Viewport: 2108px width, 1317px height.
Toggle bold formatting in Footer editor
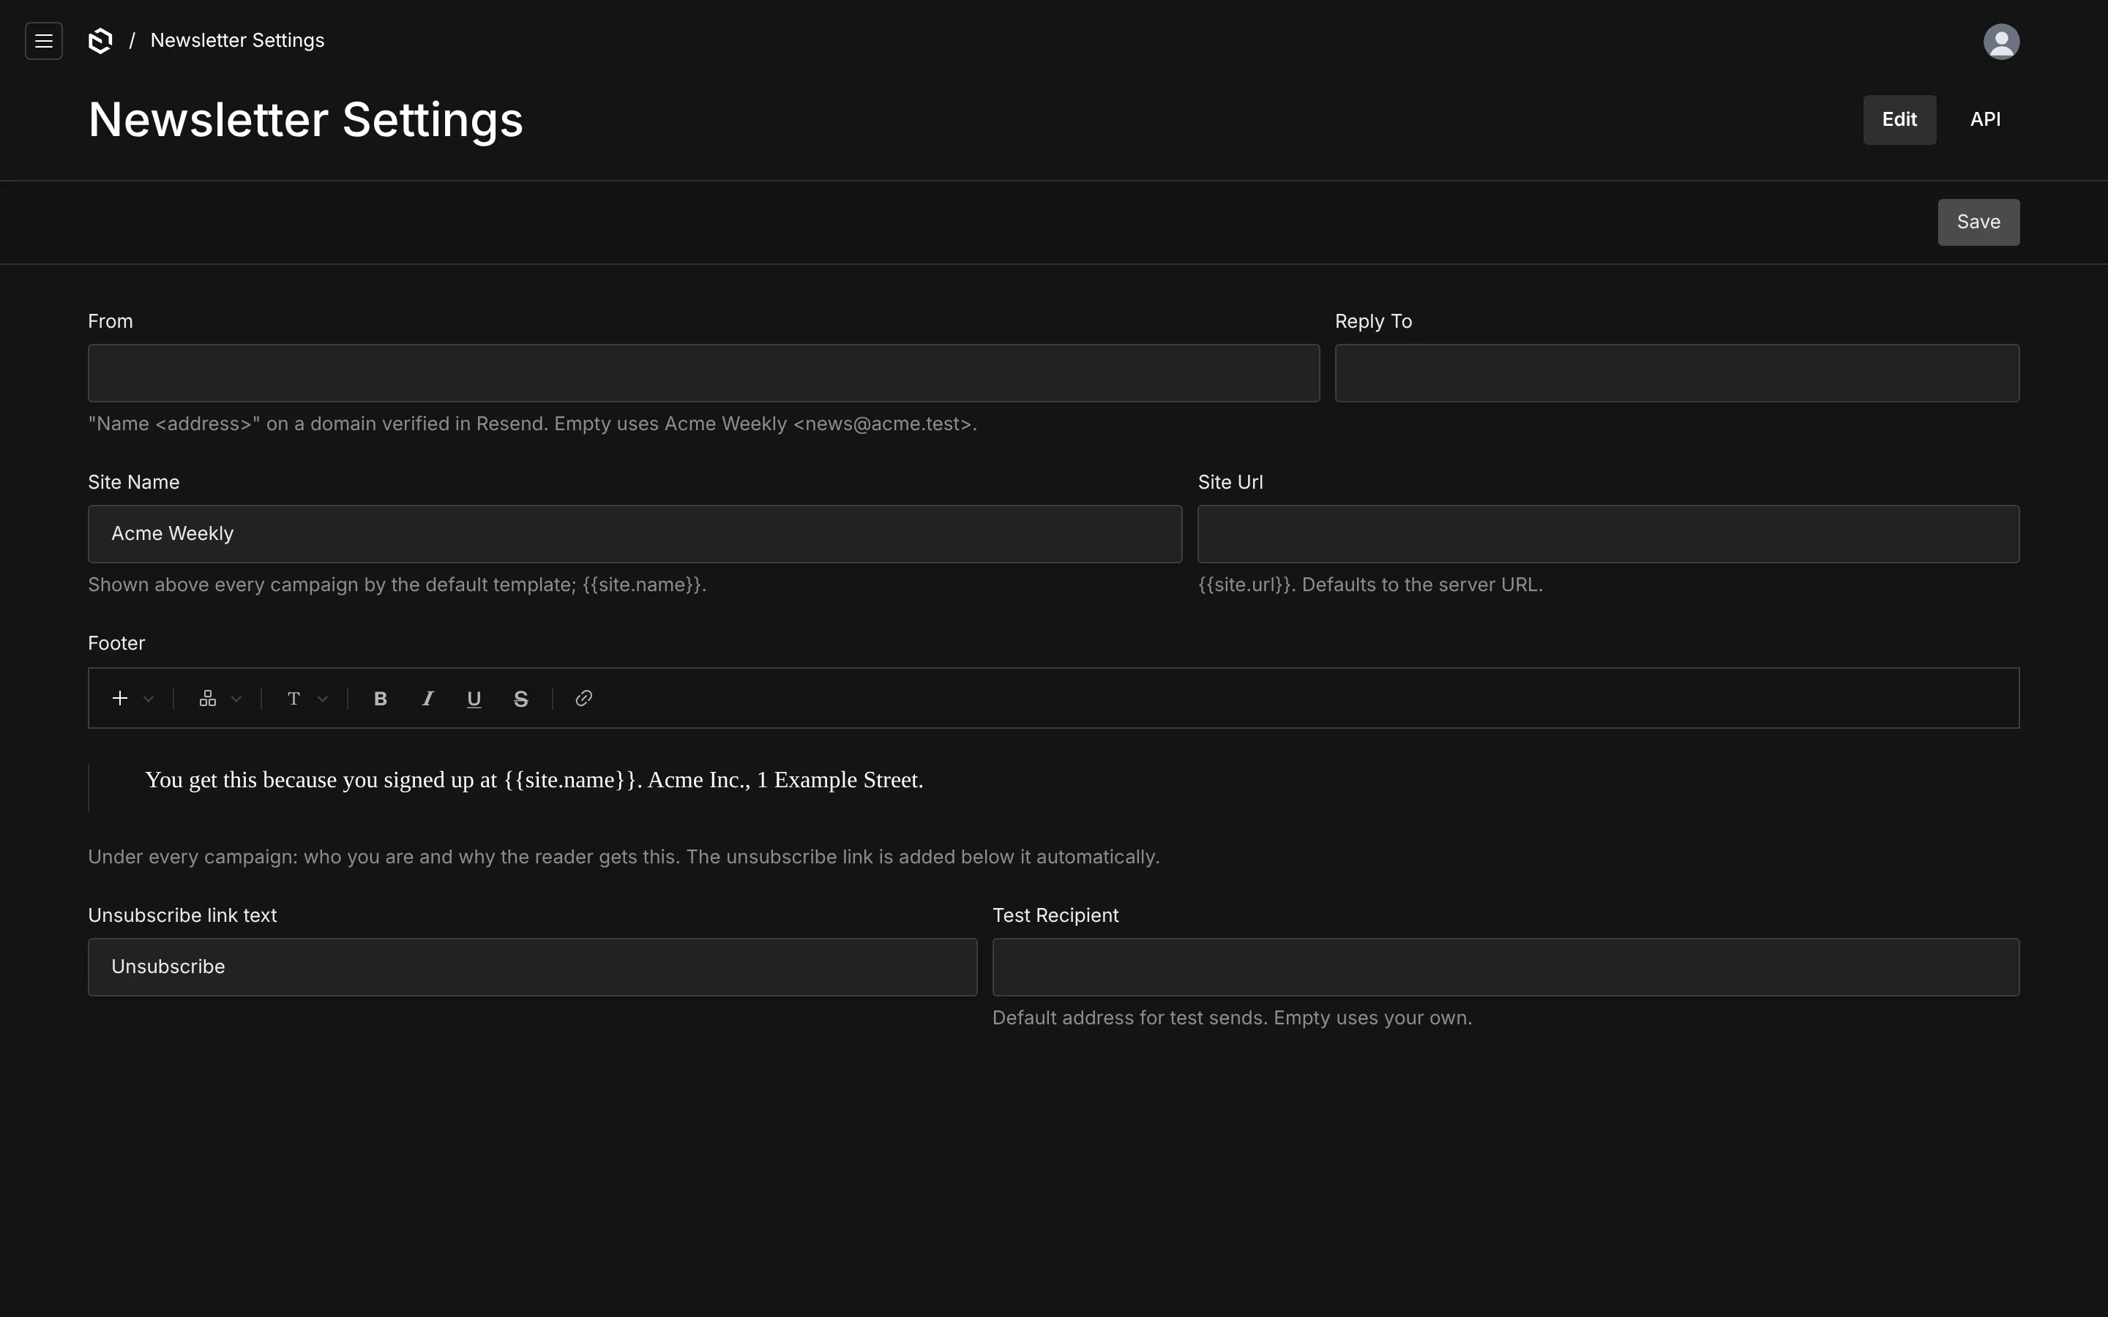pyautogui.click(x=381, y=699)
